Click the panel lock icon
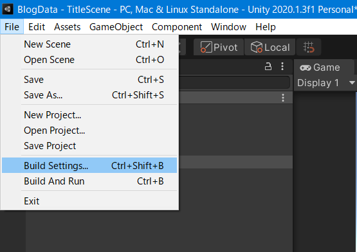Viewport: 357px width, 252px height. click(x=268, y=66)
